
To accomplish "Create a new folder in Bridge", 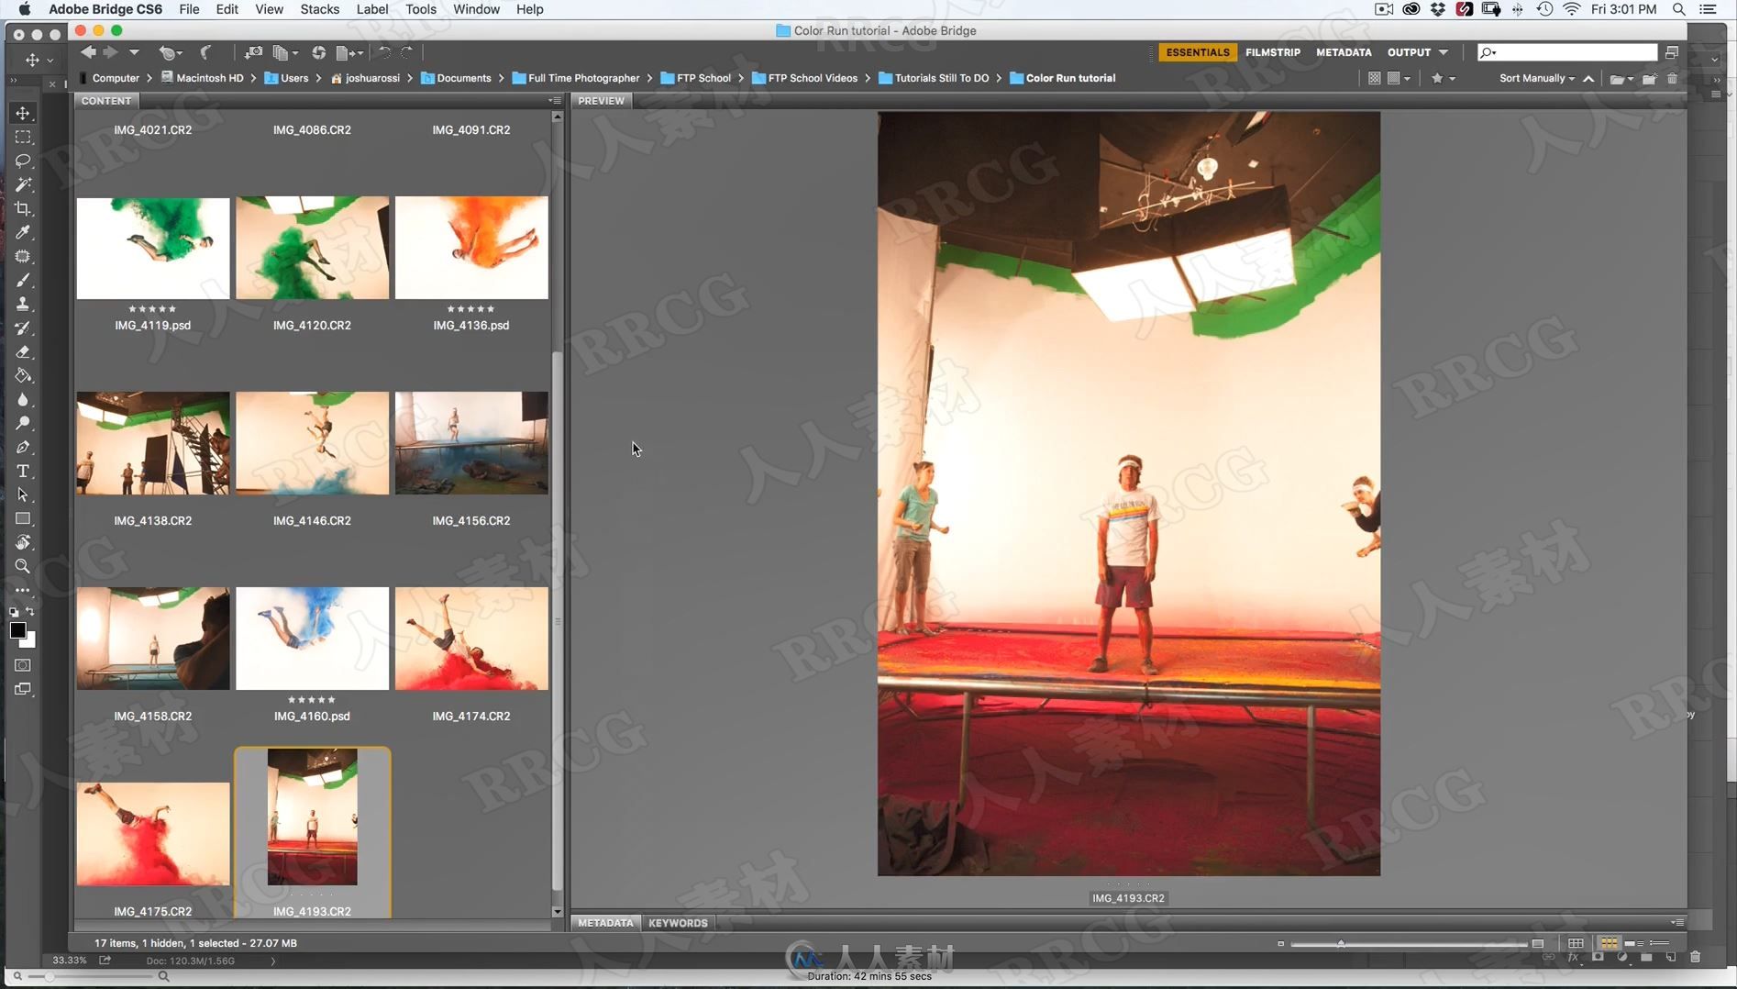I will point(1649,79).
